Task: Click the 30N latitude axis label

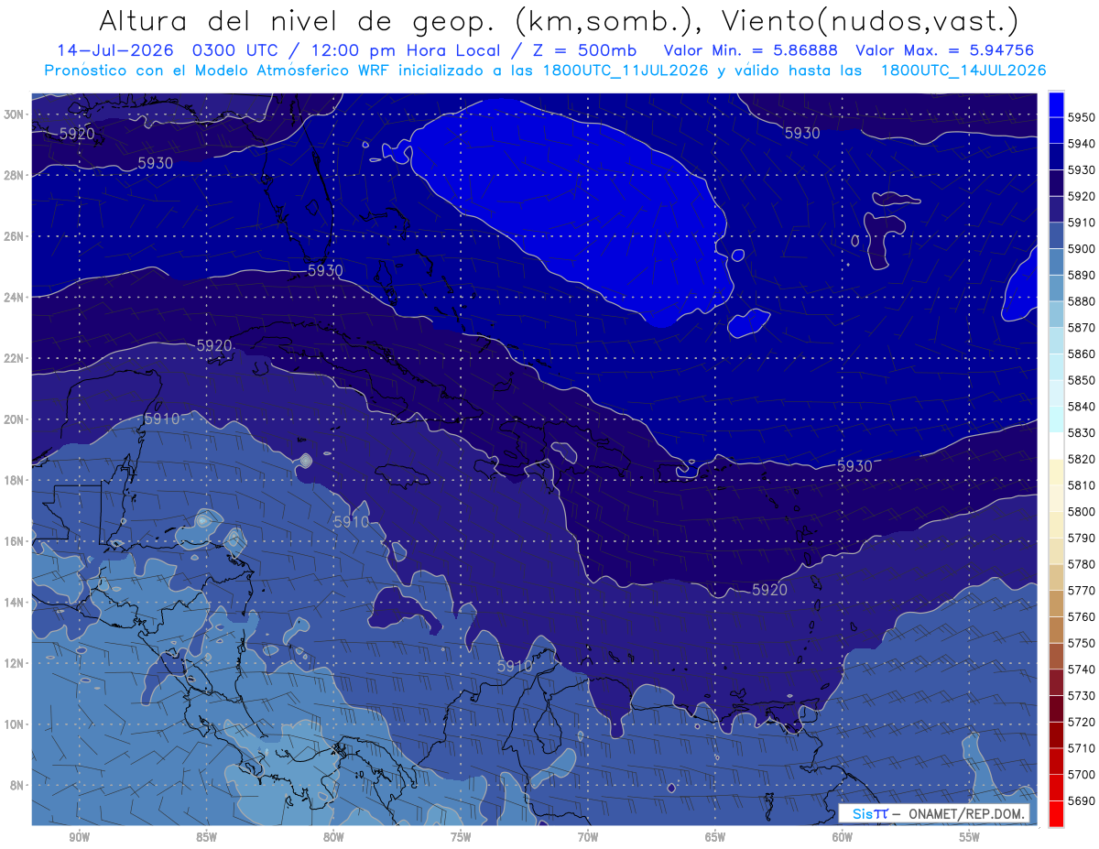Action: 15,114
